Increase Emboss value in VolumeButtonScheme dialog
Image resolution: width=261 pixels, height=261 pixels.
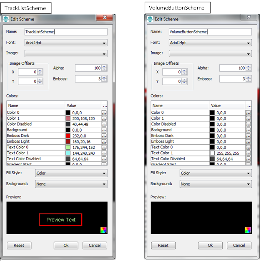[x=248, y=77]
